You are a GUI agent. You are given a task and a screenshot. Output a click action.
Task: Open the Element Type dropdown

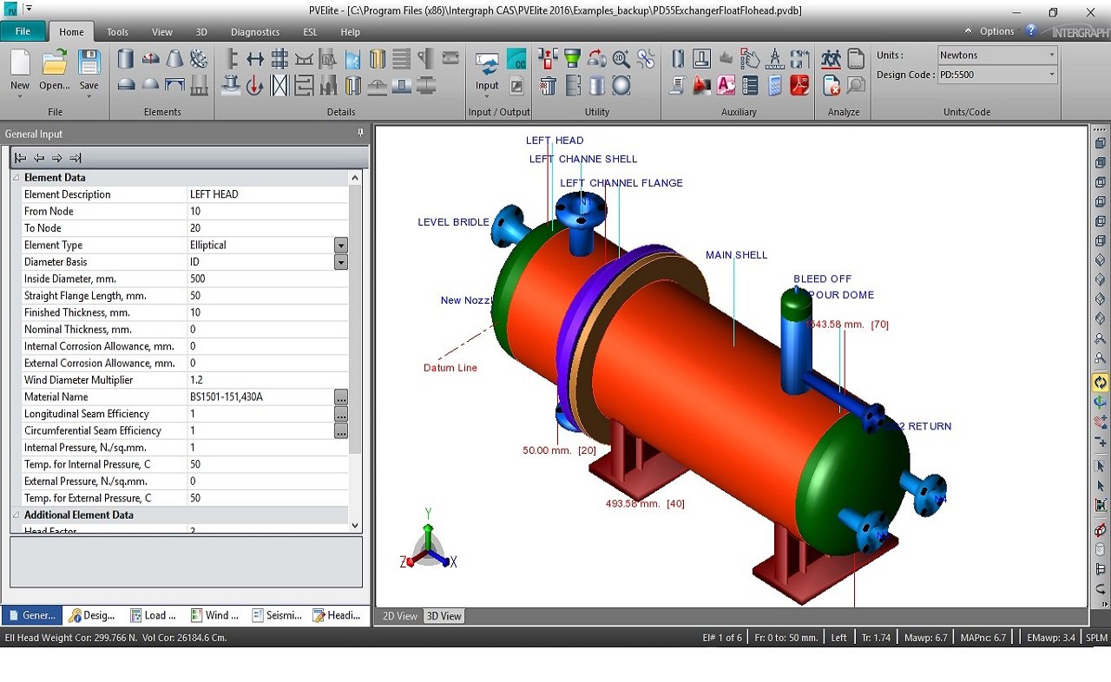[340, 246]
